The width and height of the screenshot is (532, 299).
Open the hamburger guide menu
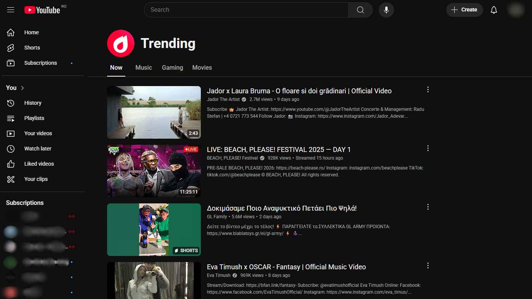coord(11,10)
